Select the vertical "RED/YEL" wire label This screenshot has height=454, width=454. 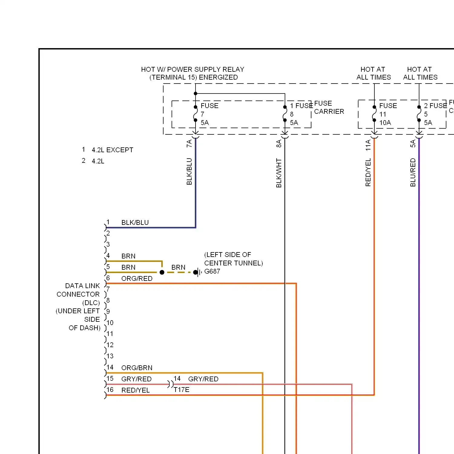pos(368,172)
